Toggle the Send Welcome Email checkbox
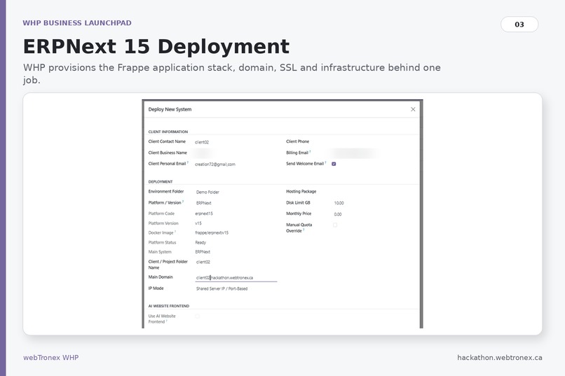This screenshot has width=565, height=376. point(334,164)
